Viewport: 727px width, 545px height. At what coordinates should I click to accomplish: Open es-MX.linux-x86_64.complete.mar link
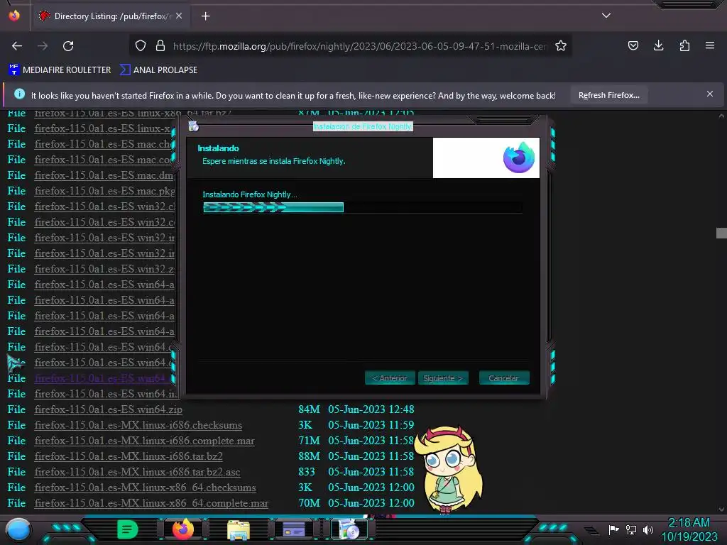click(x=152, y=503)
